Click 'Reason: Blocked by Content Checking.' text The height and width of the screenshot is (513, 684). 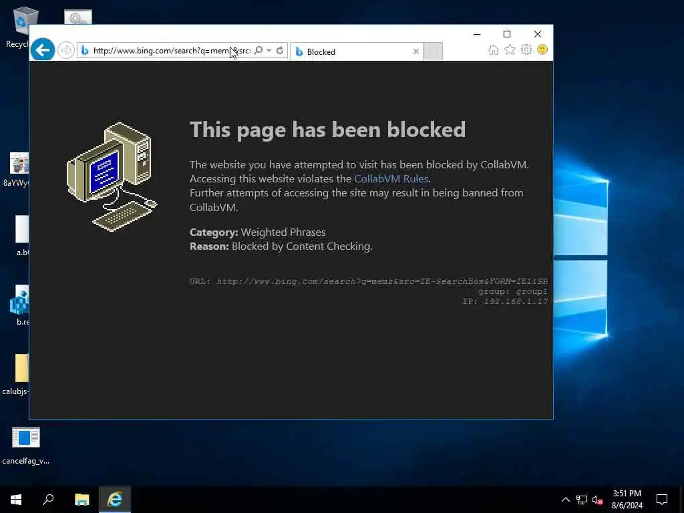pos(281,246)
